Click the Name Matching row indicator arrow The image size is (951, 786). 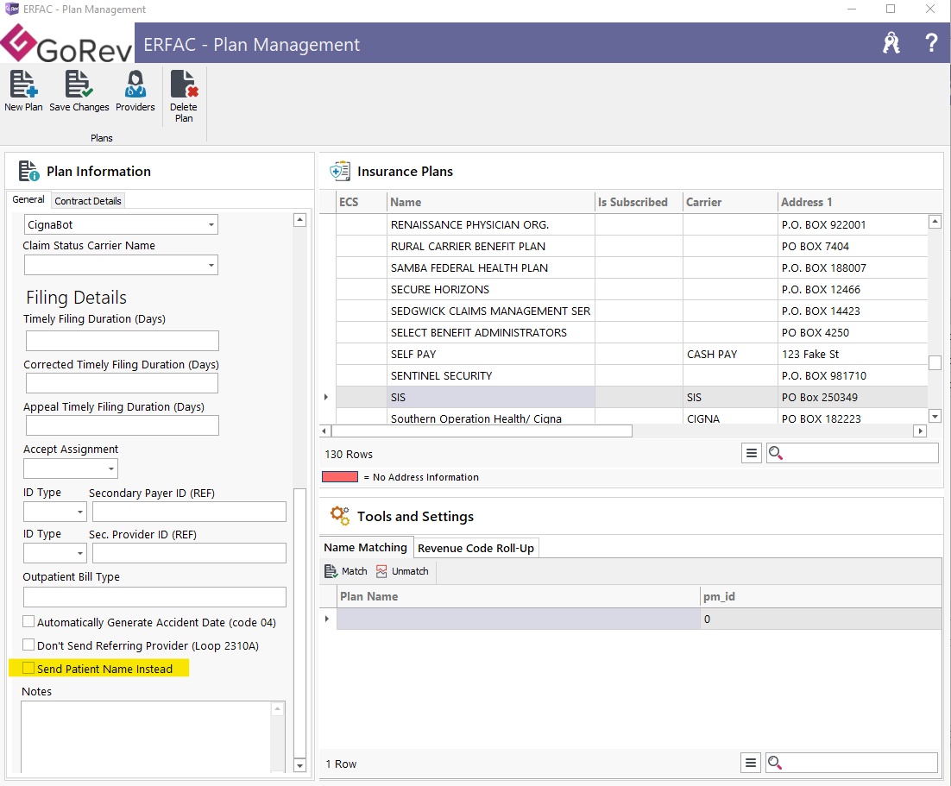tap(327, 619)
